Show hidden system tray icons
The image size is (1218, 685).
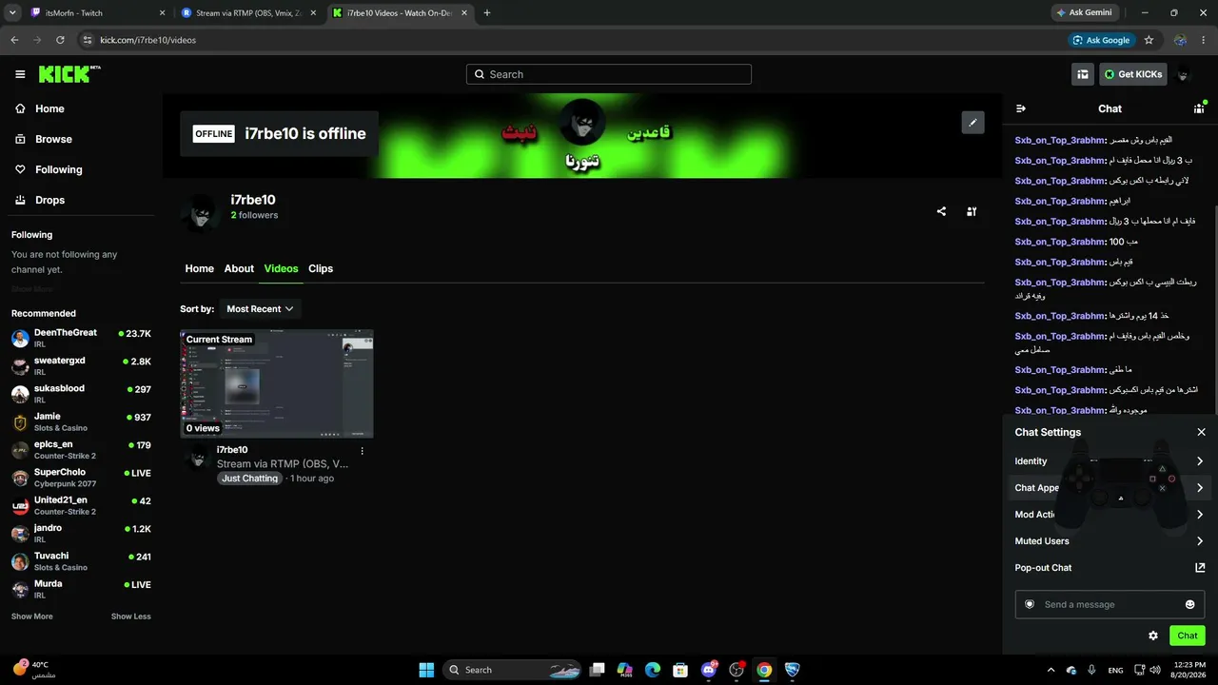click(1051, 670)
